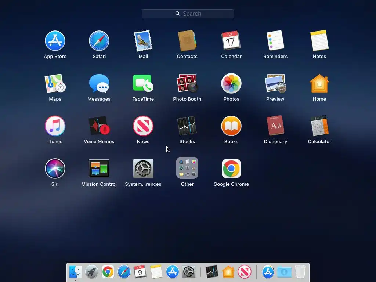Launch Google Chrome from the Launchpad grid
376x282 pixels.
point(231,168)
